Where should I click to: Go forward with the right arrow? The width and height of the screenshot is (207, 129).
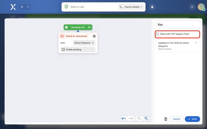click(27, 7)
